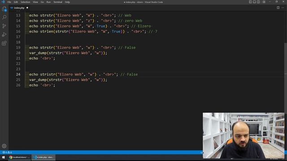Switch to VS Code index.php taskbar button
Viewport: 287px width, 161px height.
point(43,157)
